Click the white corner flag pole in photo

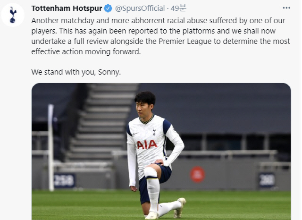pos(51,148)
